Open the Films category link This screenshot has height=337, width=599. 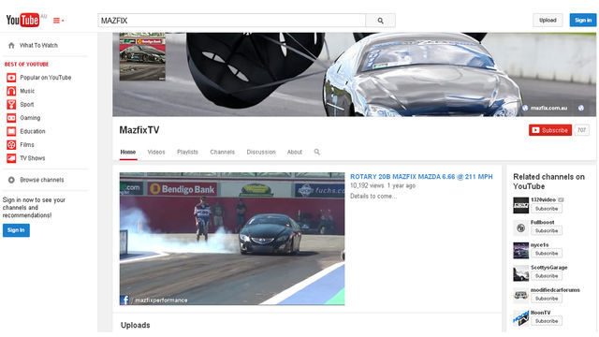(x=27, y=145)
